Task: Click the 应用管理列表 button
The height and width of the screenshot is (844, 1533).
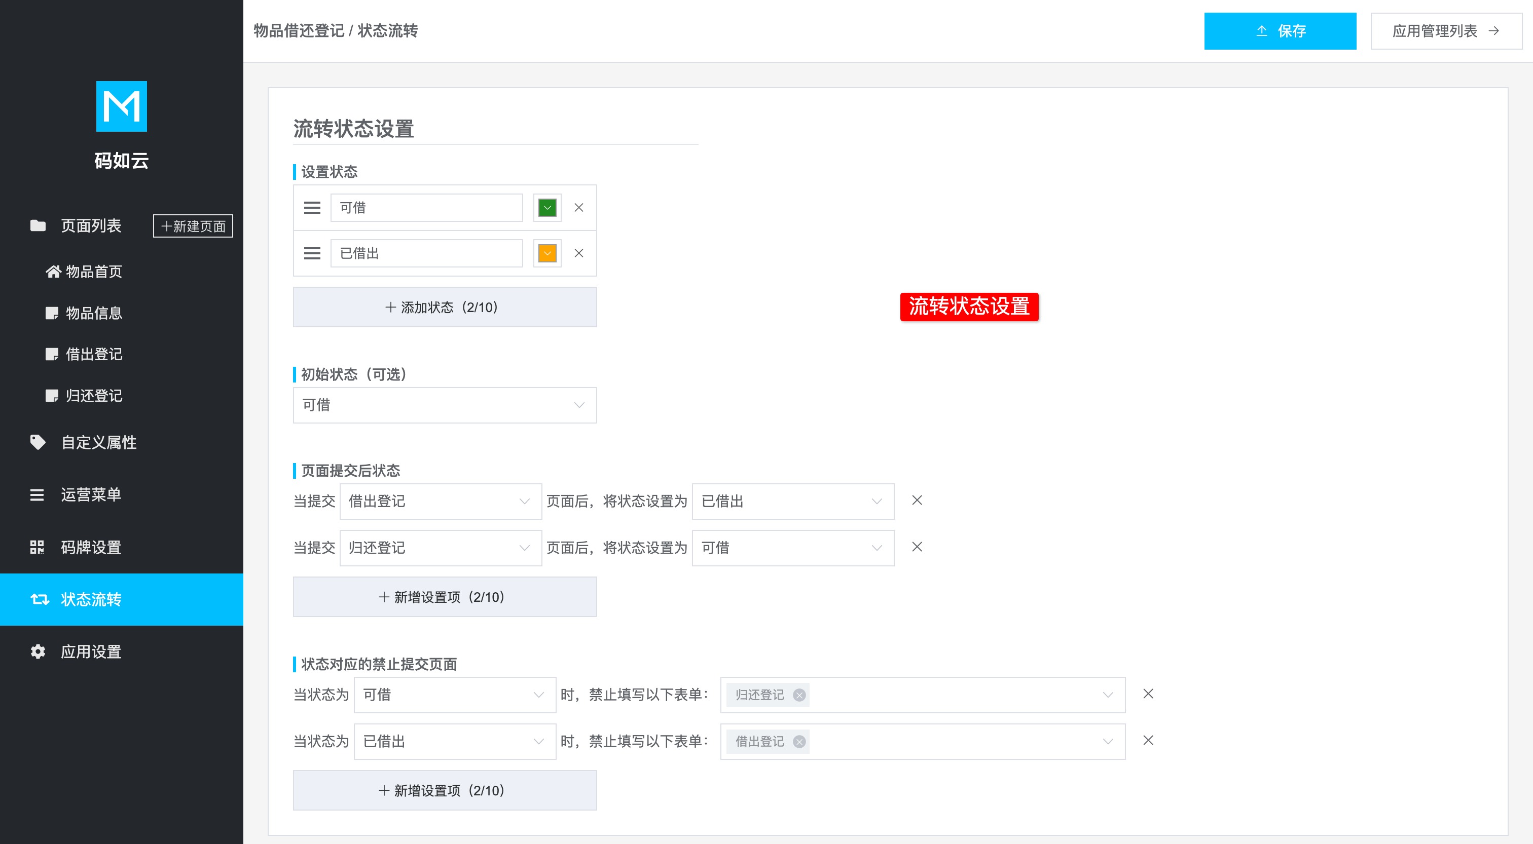Action: pos(1446,31)
